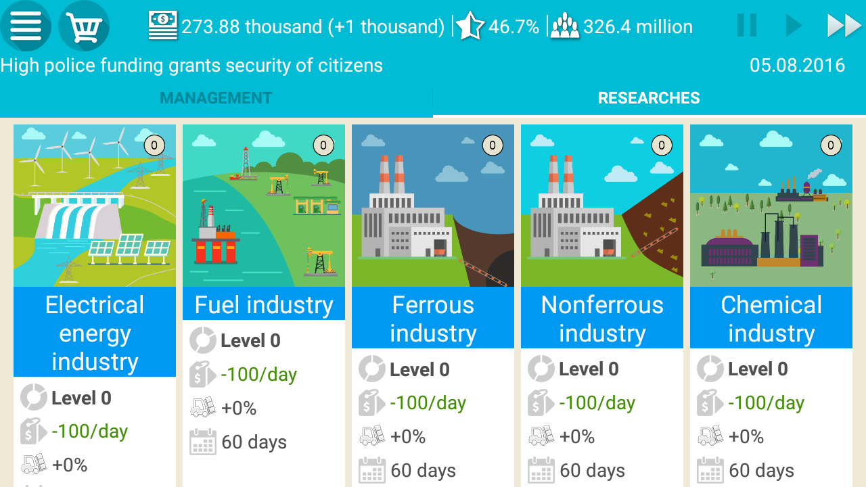This screenshot has height=487, width=866.
Task: Tap Fuel industry level ring icon
Action: pyautogui.click(x=202, y=340)
